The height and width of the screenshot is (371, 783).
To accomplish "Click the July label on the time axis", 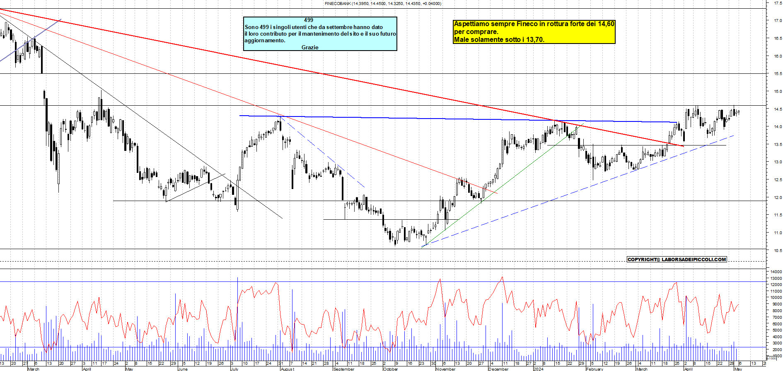I will click(x=234, y=369).
